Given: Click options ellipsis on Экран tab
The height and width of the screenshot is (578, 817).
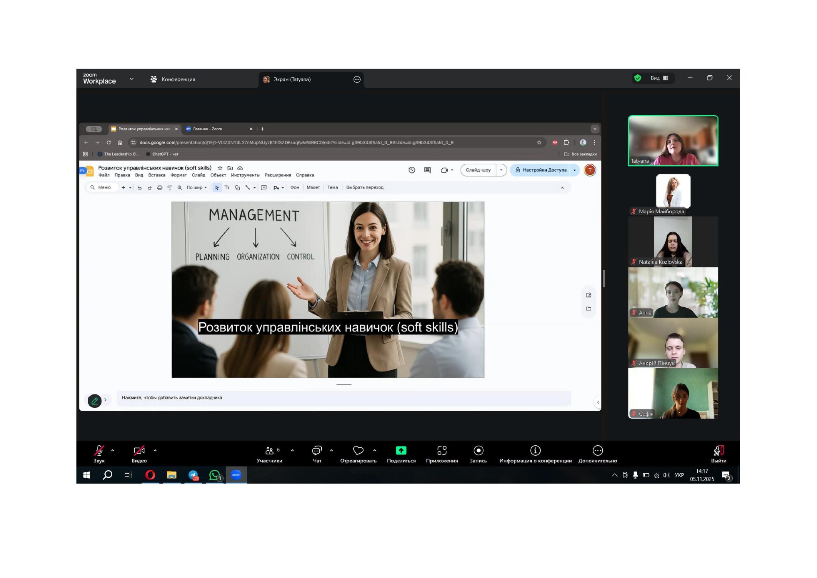Looking at the screenshot, I should point(357,79).
